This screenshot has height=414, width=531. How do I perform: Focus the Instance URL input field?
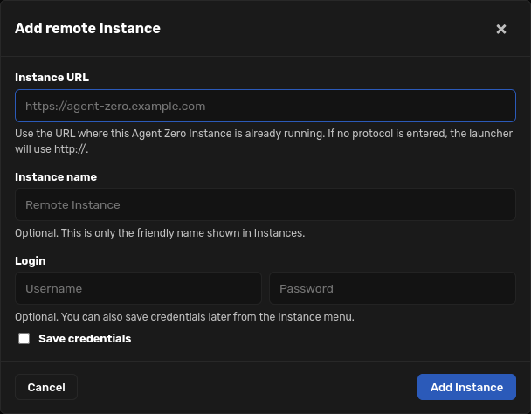(265, 106)
